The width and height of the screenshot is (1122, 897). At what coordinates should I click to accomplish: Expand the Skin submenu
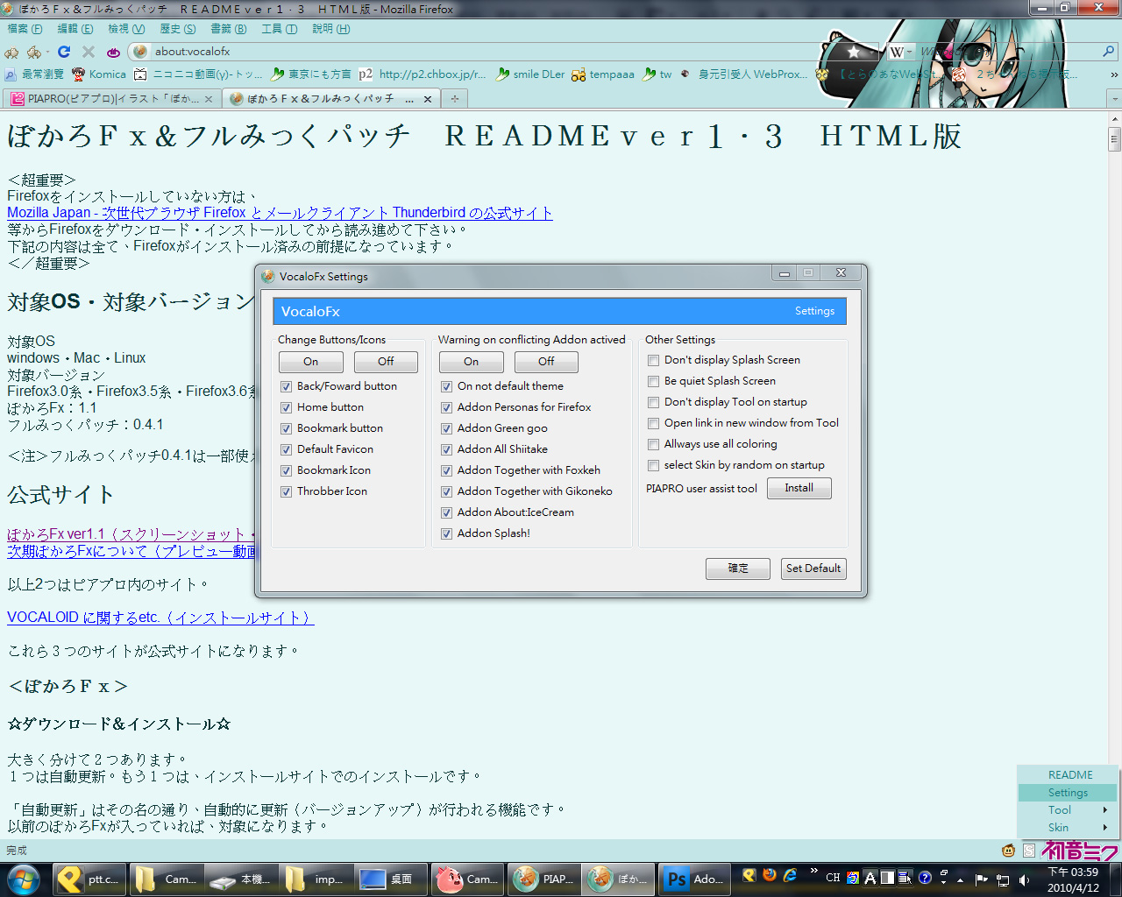pos(1068,828)
